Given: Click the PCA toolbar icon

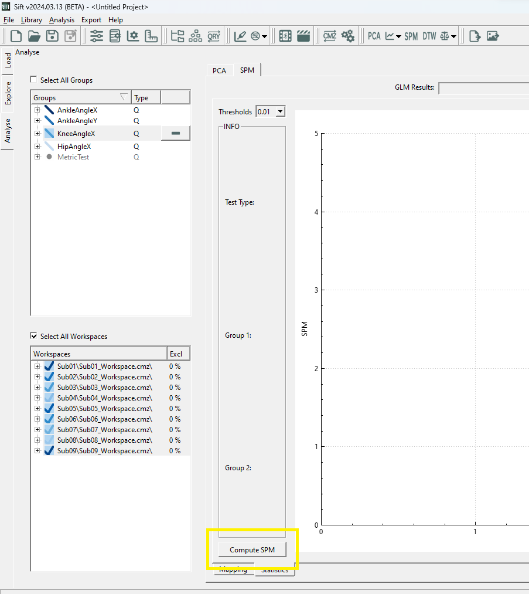Looking at the screenshot, I should (x=374, y=36).
